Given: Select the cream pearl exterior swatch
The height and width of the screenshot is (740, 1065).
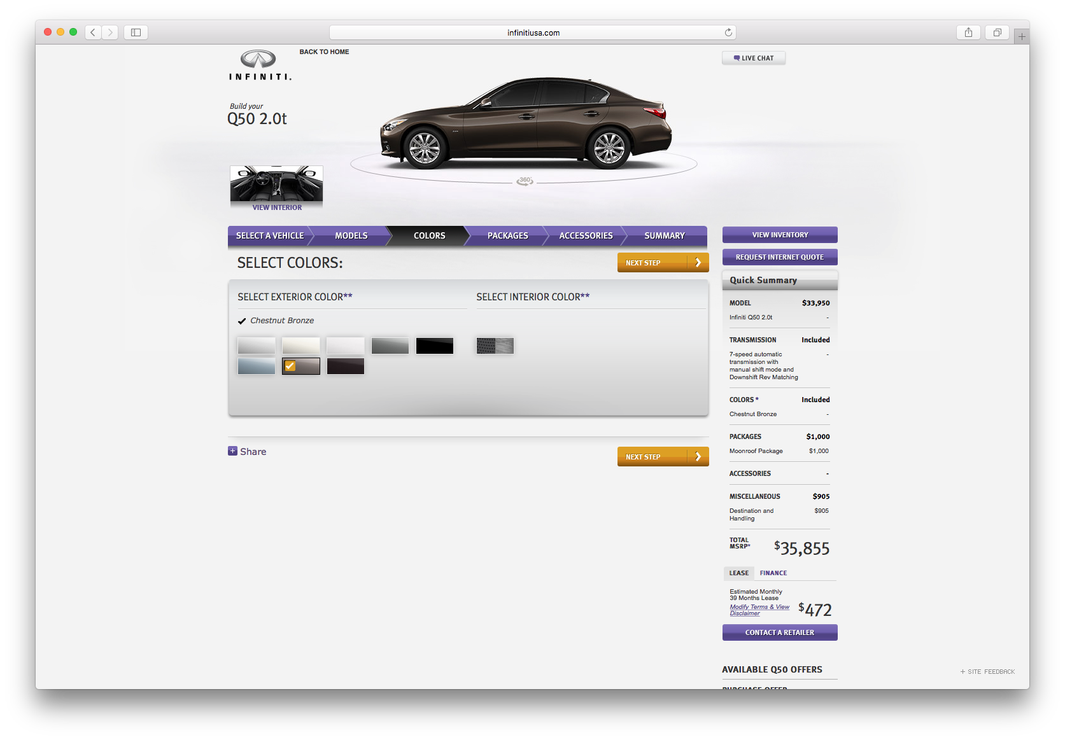Looking at the screenshot, I should click(301, 346).
